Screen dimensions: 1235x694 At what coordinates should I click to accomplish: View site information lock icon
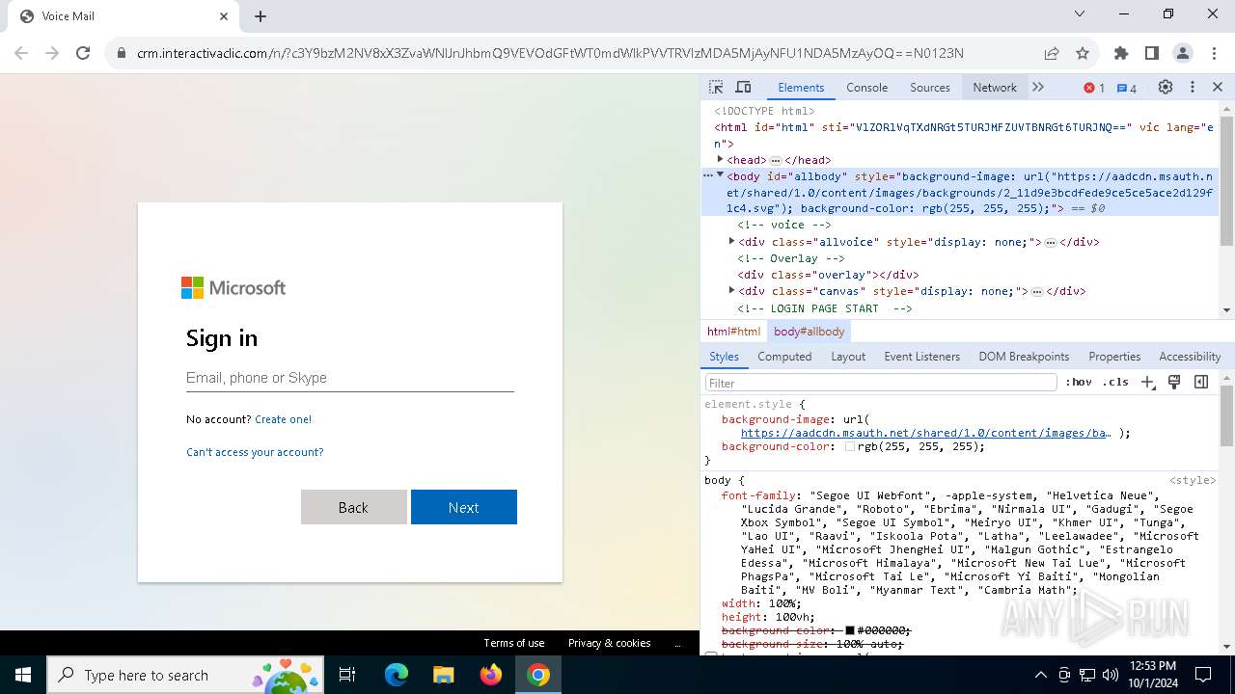pos(122,53)
